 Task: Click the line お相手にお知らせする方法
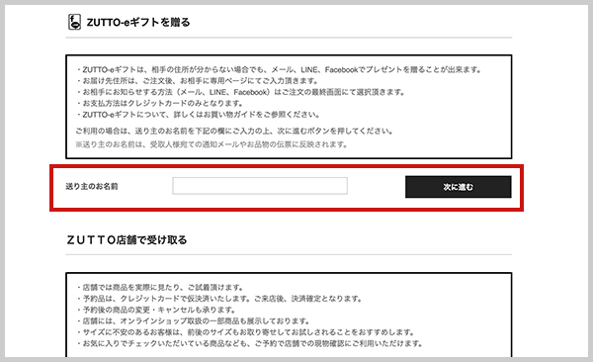point(240,92)
